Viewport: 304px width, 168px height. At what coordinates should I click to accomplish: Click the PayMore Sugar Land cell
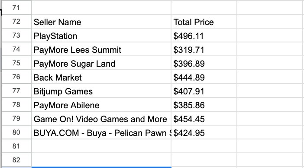click(x=101, y=63)
